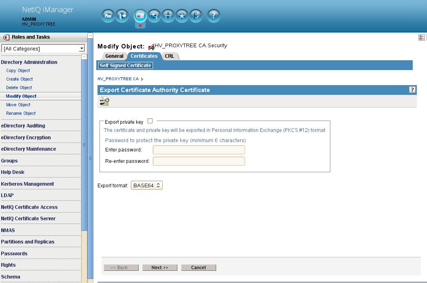The image size is (427, 283).
Task: Open the Home icon in the iManager toolbar
Action: (x=108, y=16)
